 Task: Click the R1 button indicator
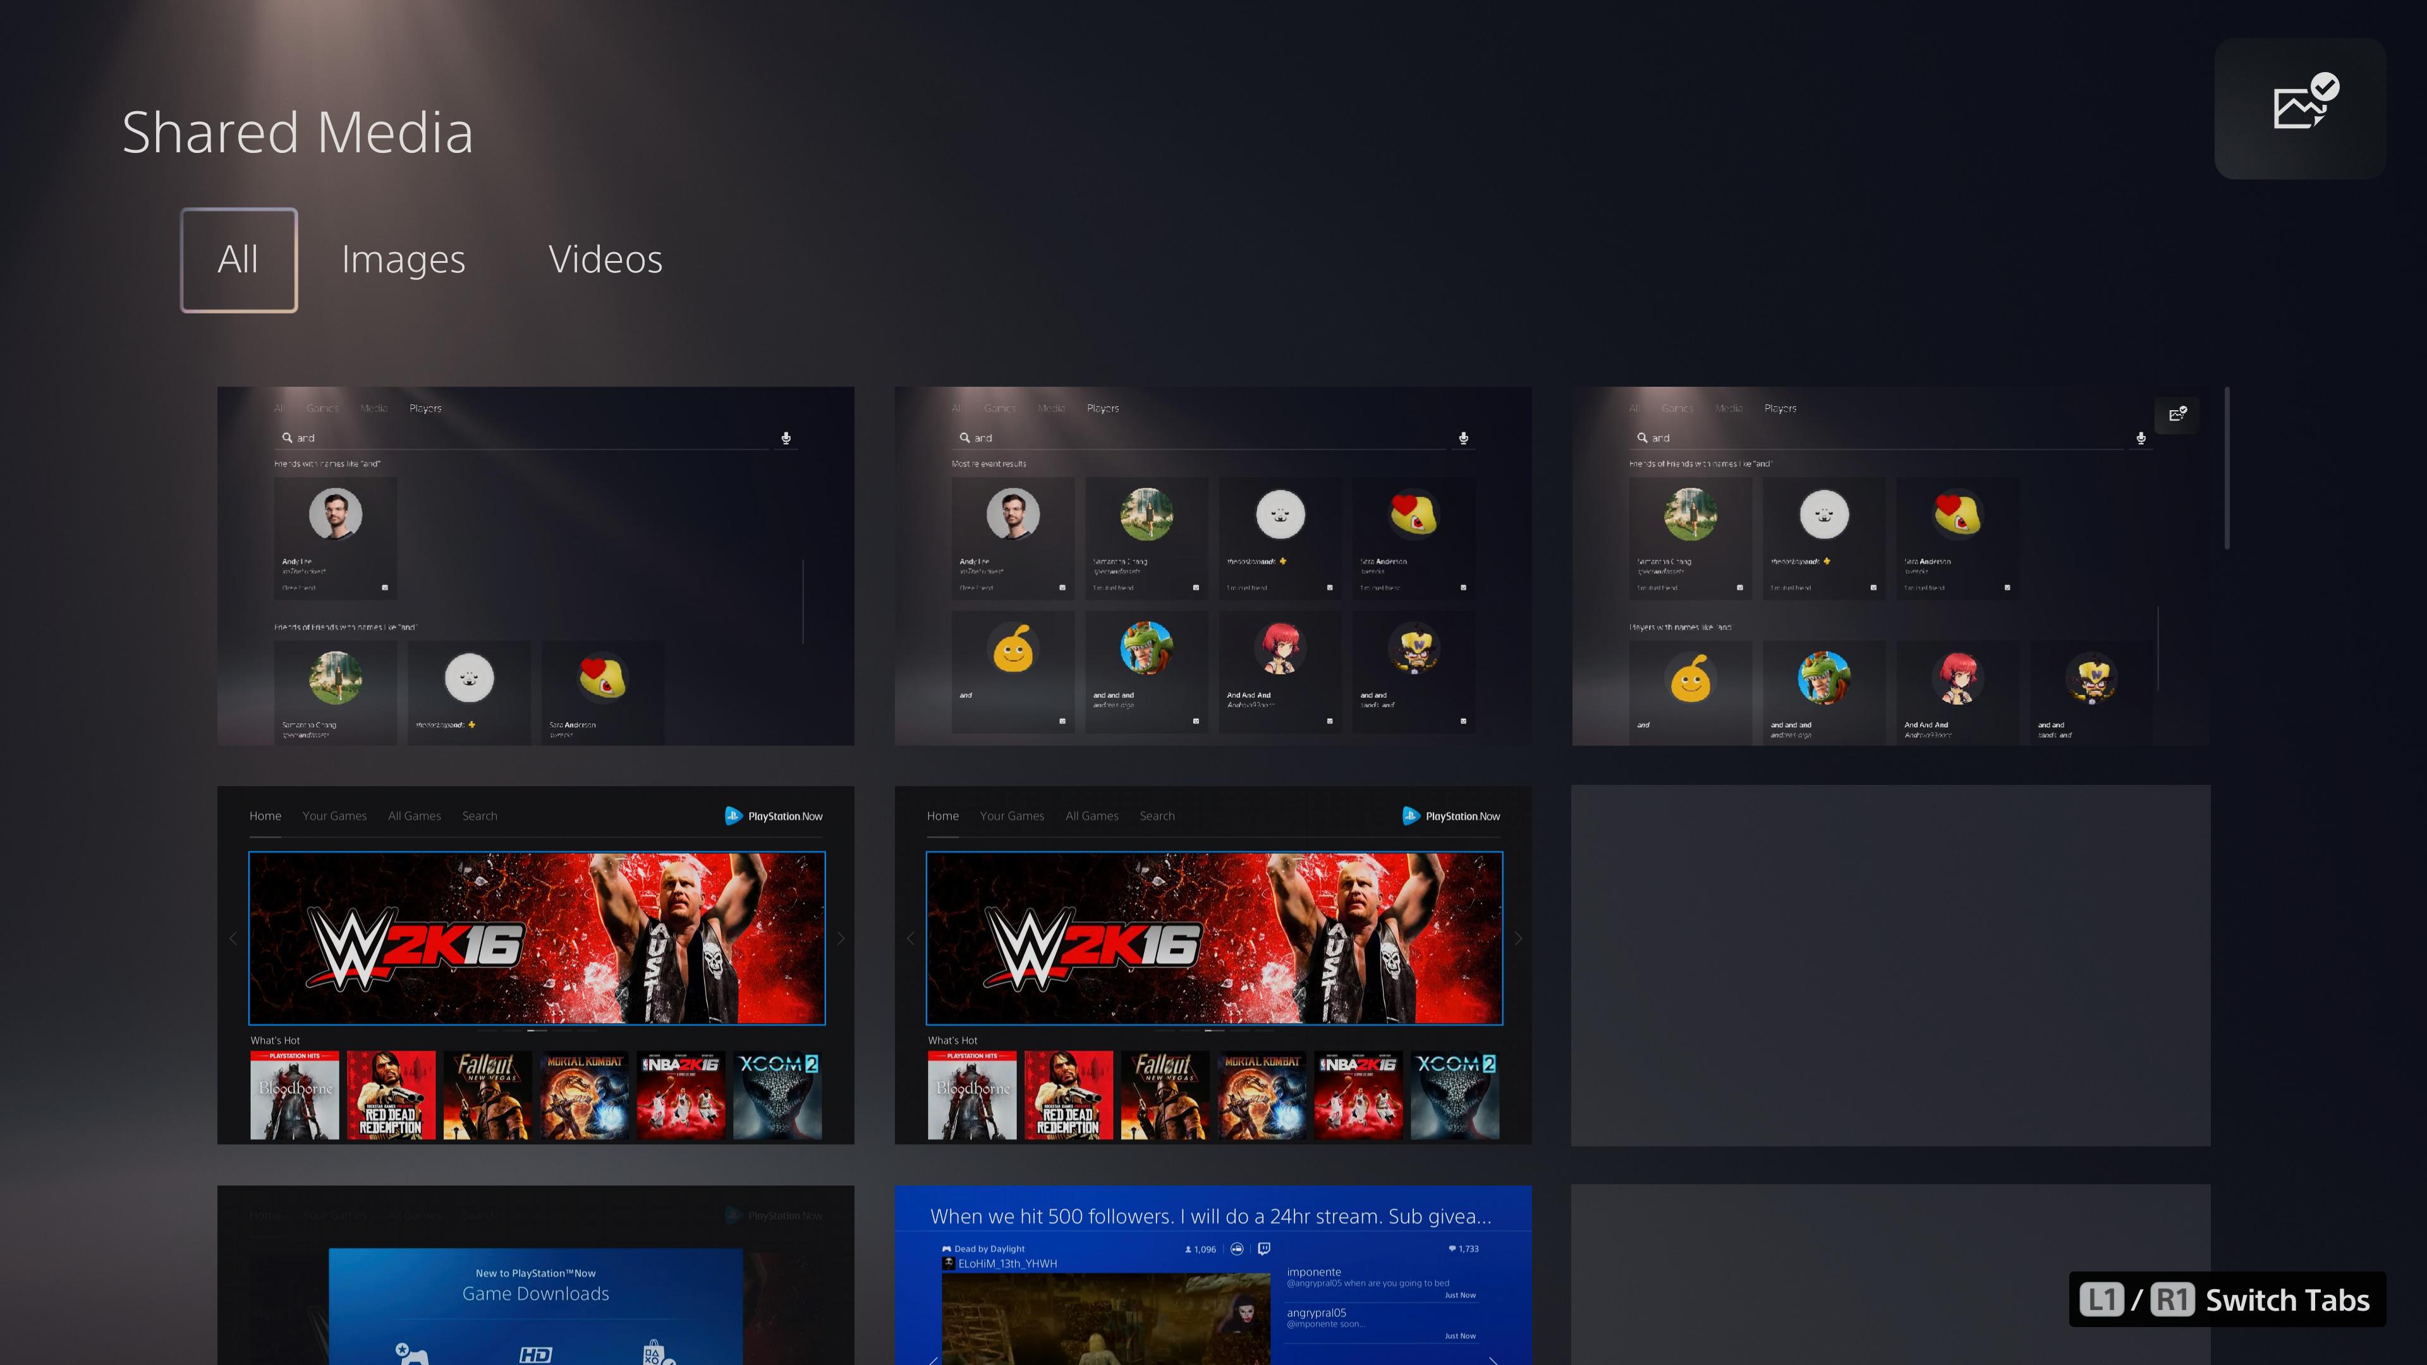tap(2173, 1300)
